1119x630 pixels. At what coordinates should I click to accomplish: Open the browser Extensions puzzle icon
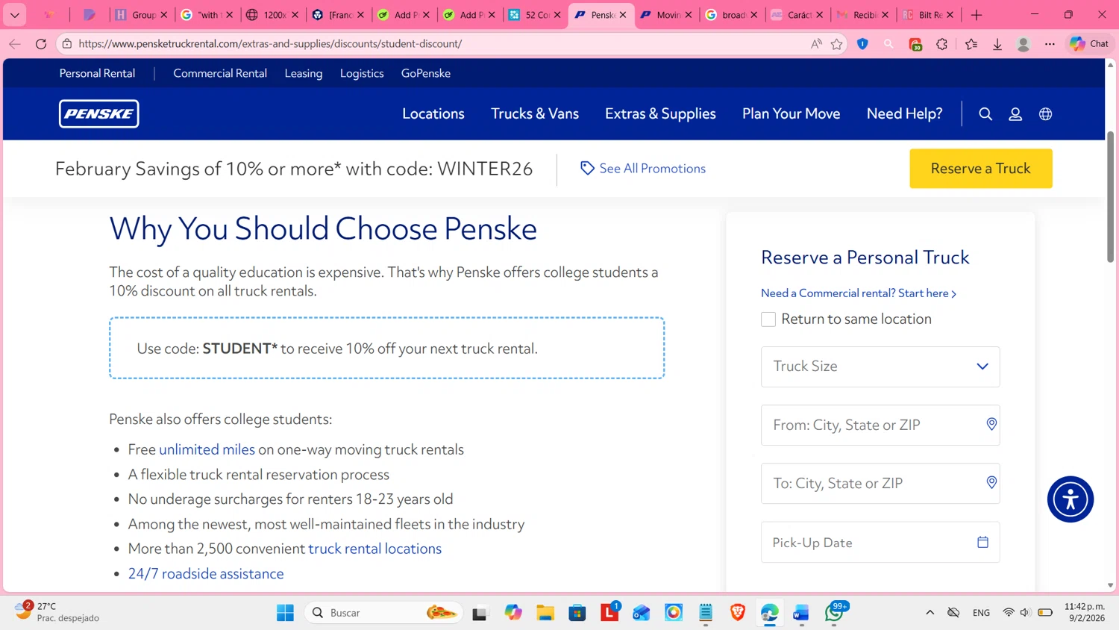coord(942,44)
